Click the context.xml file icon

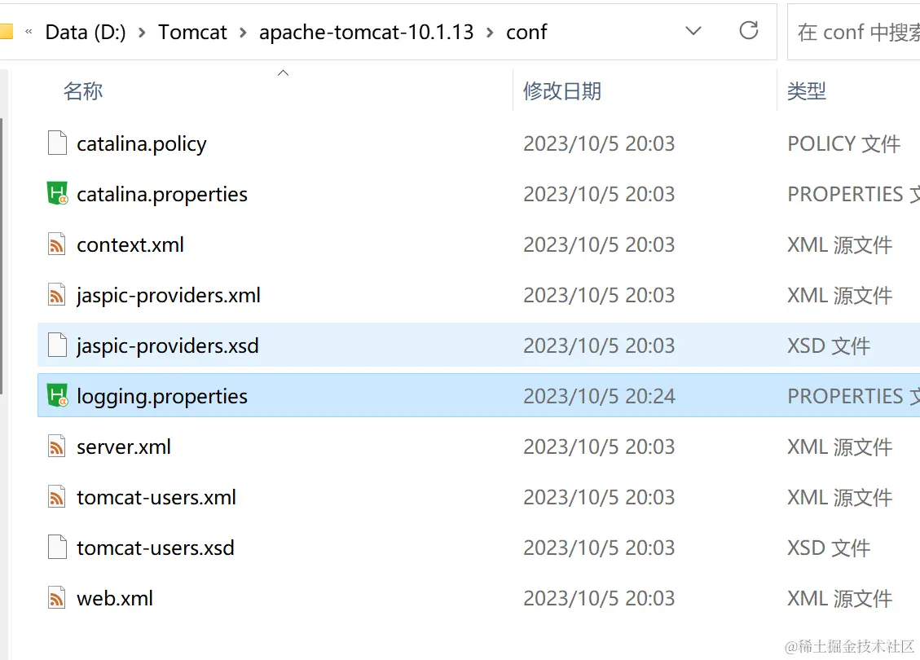tap(57, 244)
